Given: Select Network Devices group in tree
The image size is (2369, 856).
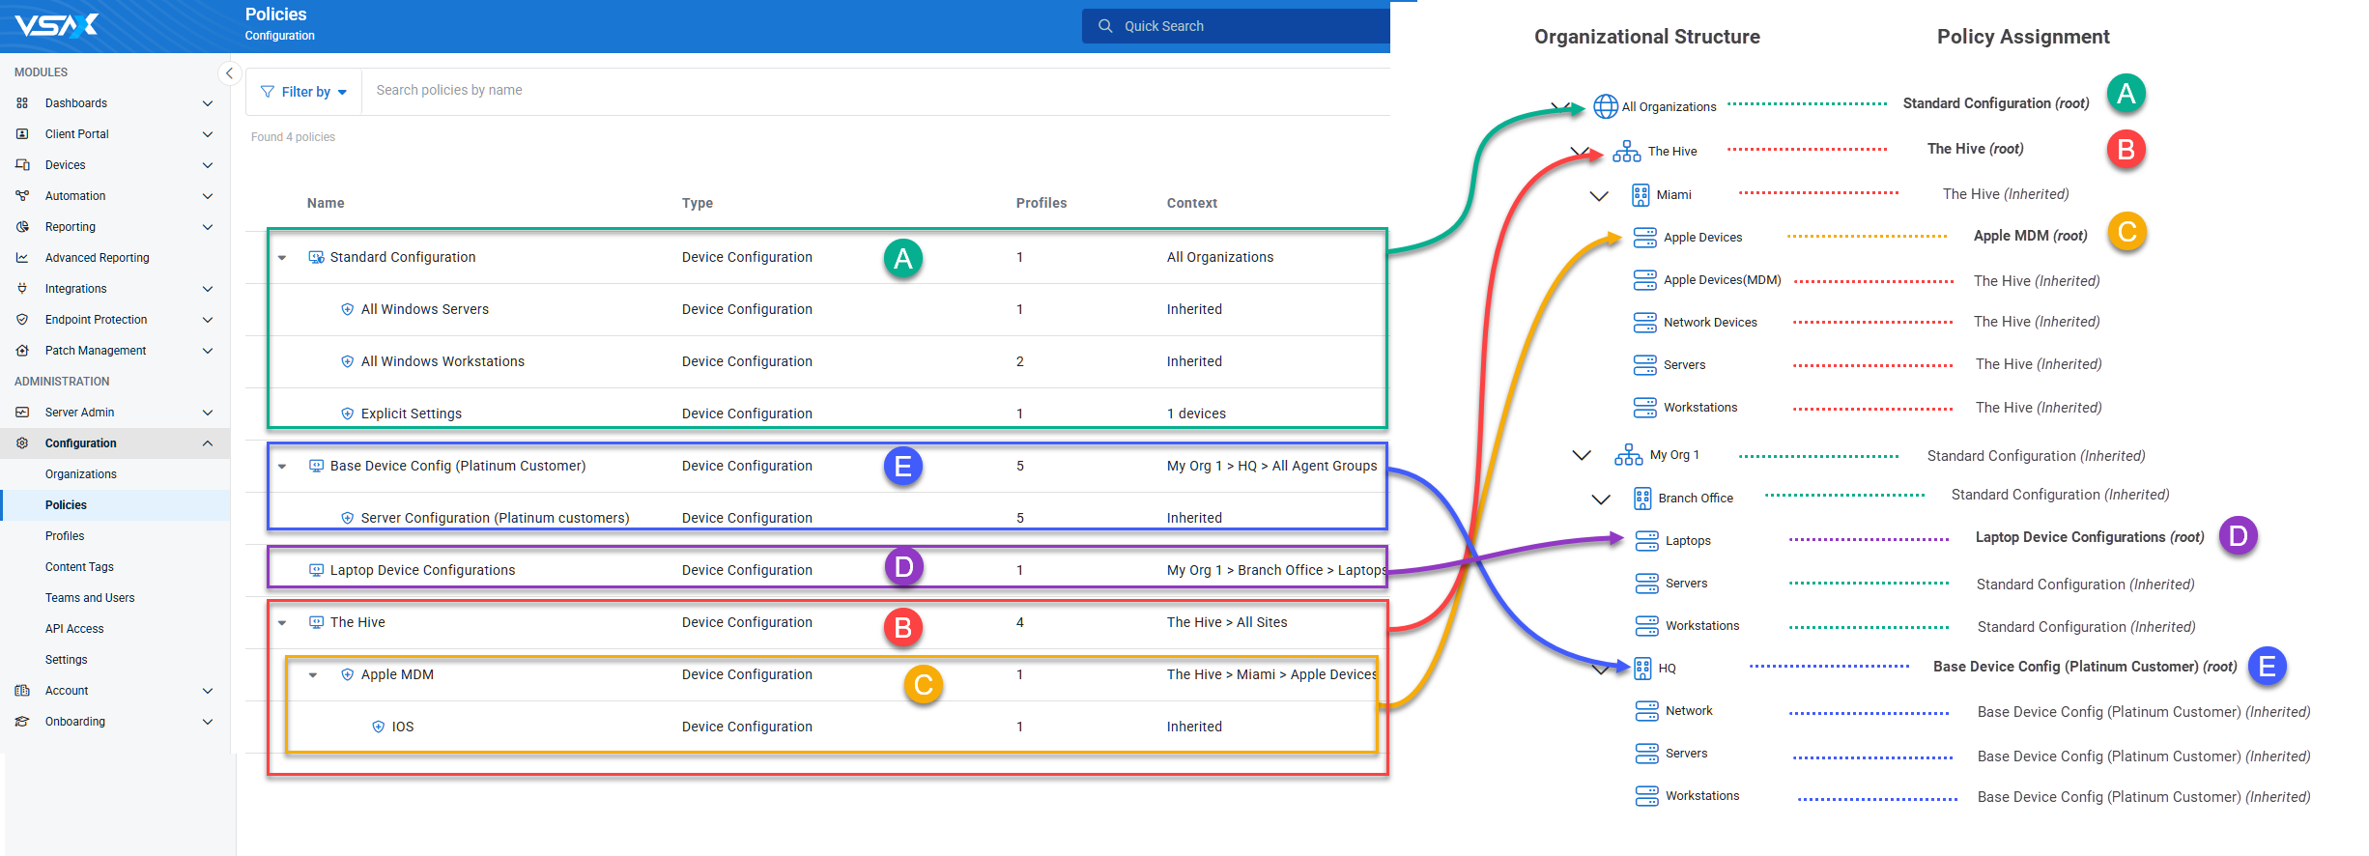Looking at the screenshot, I should click(x=1710, y=323).
